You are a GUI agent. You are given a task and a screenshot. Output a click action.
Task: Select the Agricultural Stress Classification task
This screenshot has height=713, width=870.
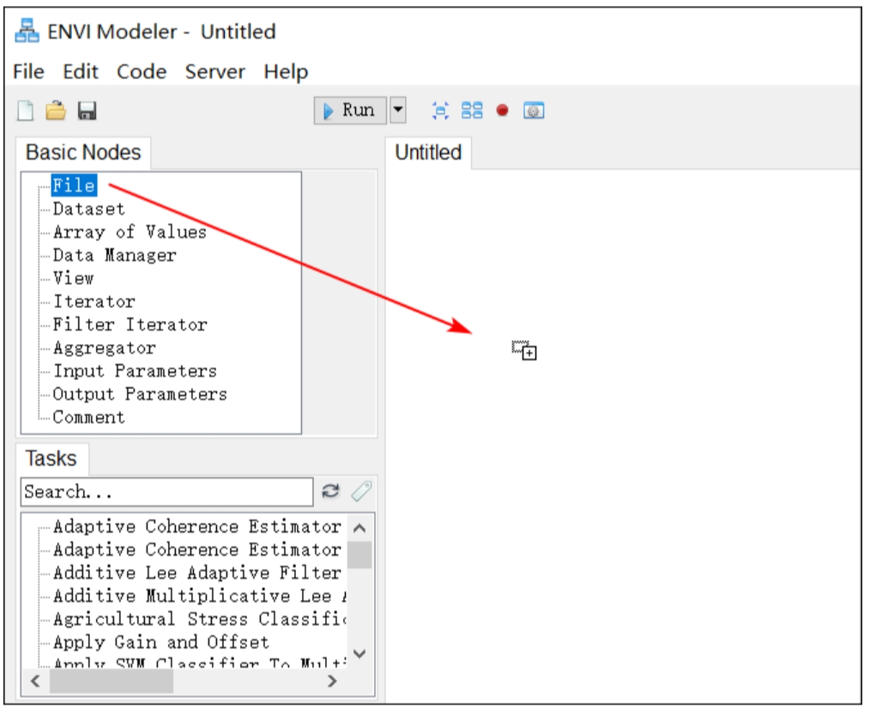pyautogui.click(x=200, y=619)
